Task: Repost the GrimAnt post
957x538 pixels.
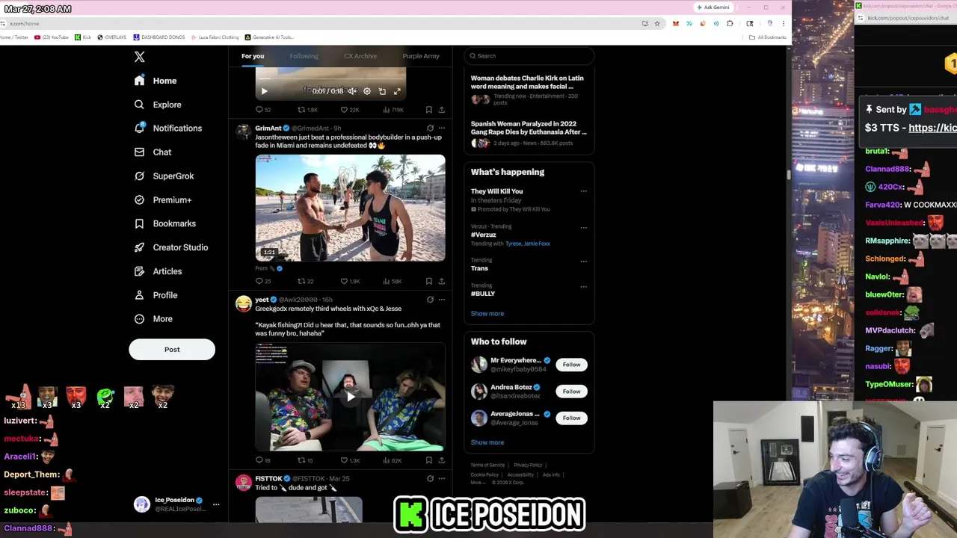Action: (x=306, y=282)
